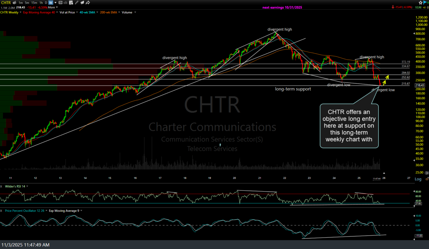429x249 pixels.
Task: Click the notes book icon in toolbar
Action: tap(82, 2)
